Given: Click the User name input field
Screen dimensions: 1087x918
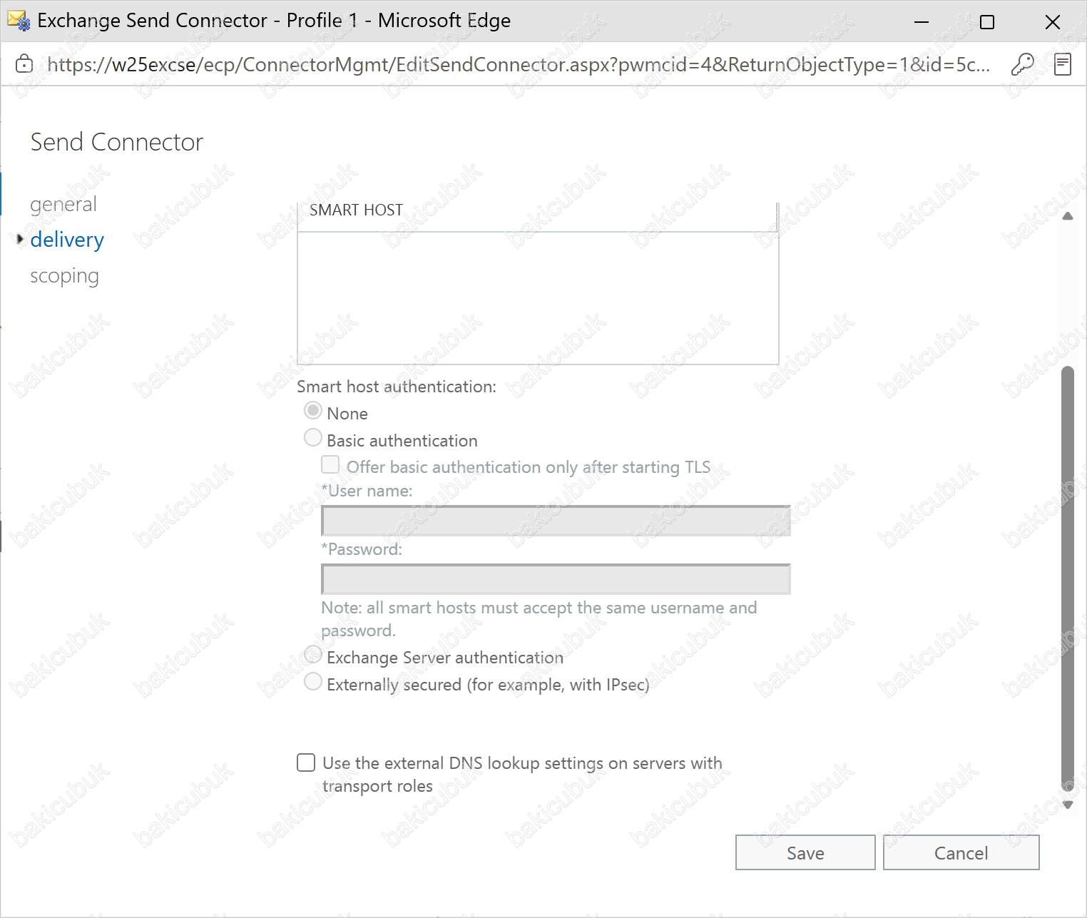Looking at the screenshot, I should tap(556, 521).
